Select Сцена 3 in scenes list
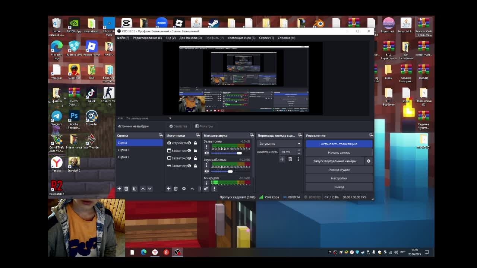477x268 pixels. pos(139,150)
